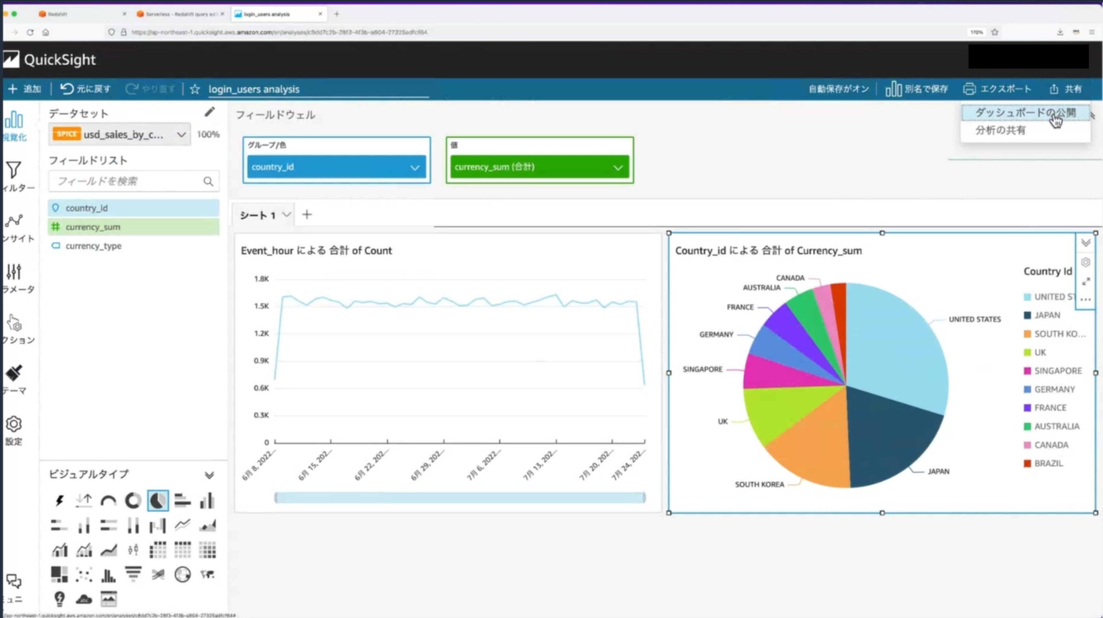This screenshot has height=618, width=1103.
Task: Open the Parameters sidebar icon
Action: click(14, 272)
